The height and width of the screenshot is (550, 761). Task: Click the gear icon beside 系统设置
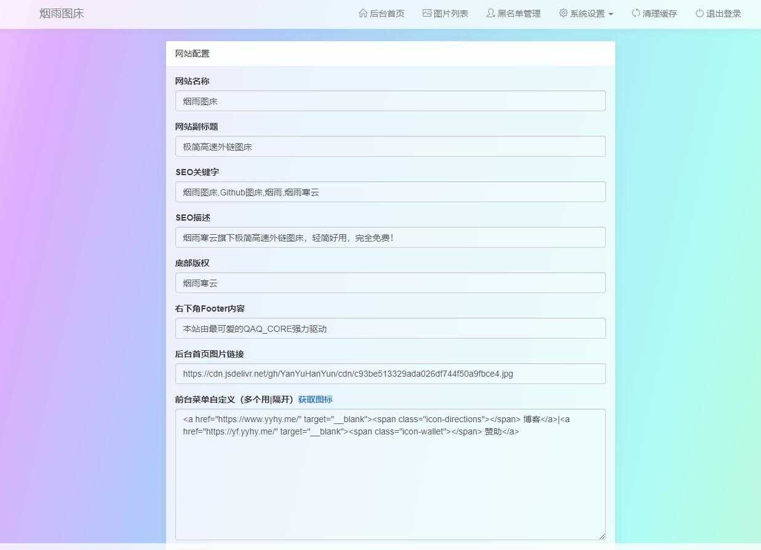tap(563, 13)
